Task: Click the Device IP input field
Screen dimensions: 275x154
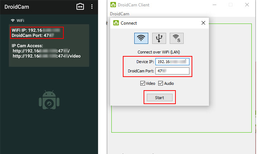Action: (172, 62)
